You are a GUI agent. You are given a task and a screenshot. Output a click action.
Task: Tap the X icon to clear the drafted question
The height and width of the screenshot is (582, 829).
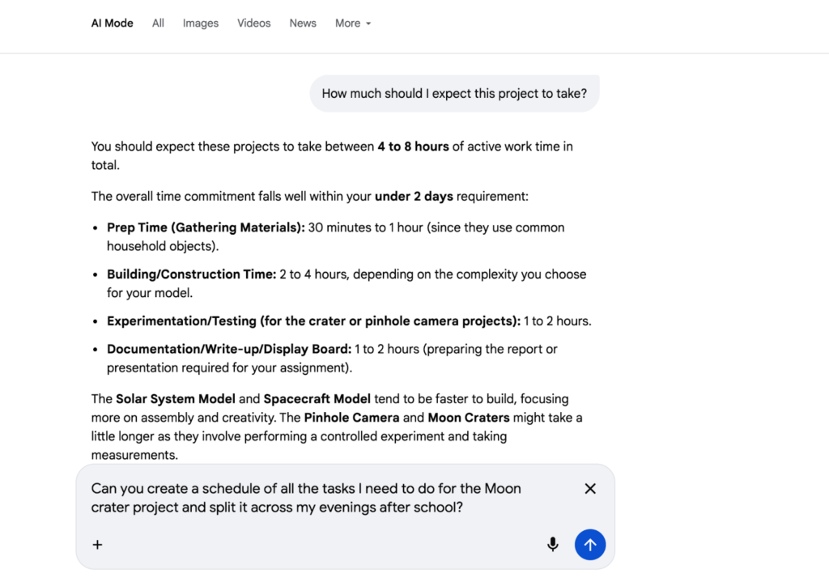[x=590, y=488]
